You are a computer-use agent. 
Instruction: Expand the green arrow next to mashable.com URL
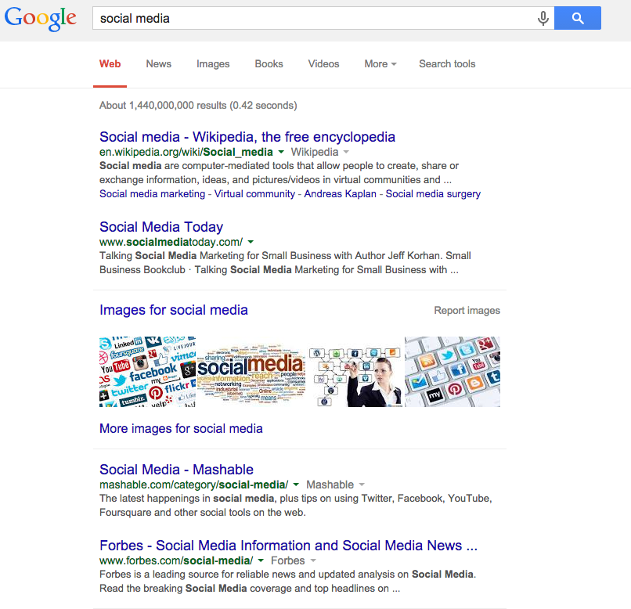(296, 485)
